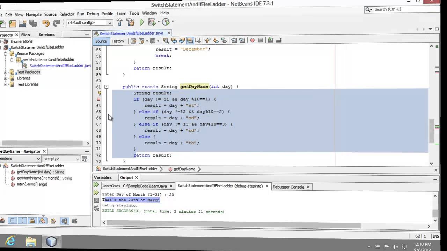This screenshot has width=447, height=251.
Task: Click the Profile Project clock icon
Action: [x=166, y=22]
